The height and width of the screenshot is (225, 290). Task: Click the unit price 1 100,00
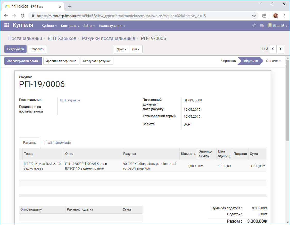tap(224, 166)
